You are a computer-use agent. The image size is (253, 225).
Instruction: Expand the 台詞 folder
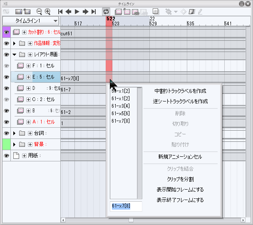tap(15, 133)
